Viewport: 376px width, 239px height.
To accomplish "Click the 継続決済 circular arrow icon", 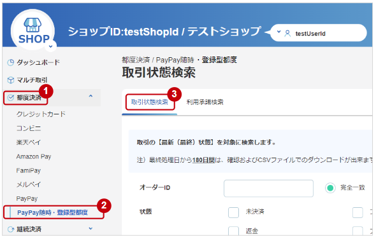I will coord(11,229).
